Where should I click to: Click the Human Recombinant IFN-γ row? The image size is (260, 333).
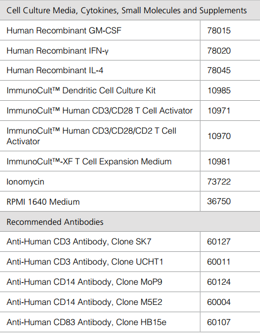coord(130,50)
